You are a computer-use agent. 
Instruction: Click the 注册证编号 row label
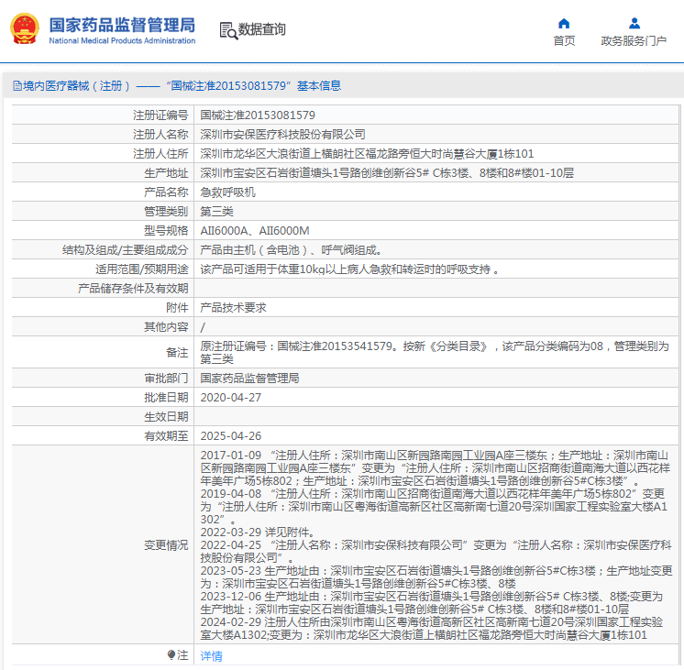coord(160,115)
